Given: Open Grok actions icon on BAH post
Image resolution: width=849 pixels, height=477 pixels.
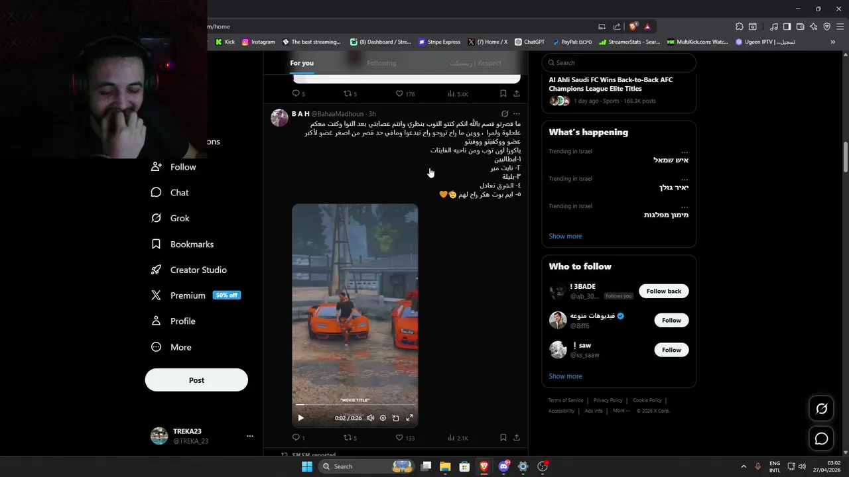Looking at the screenshot, I should (505, 114).
